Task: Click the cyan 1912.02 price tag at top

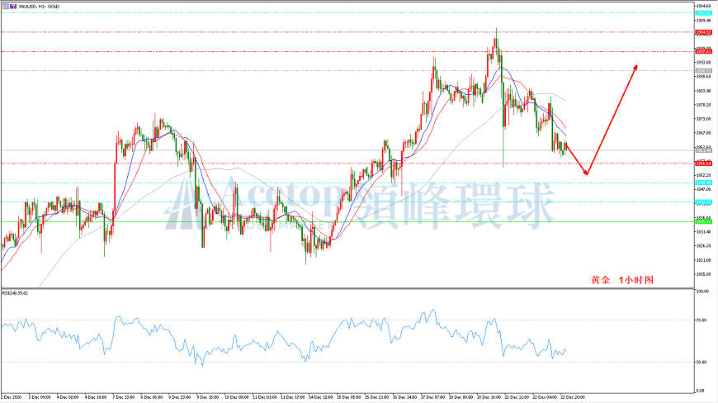Action: (x=703, y=13)
